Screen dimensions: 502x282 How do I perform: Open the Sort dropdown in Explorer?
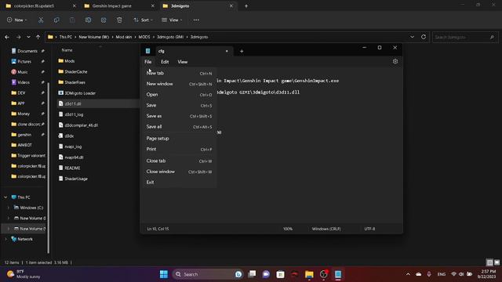[143, 20]
